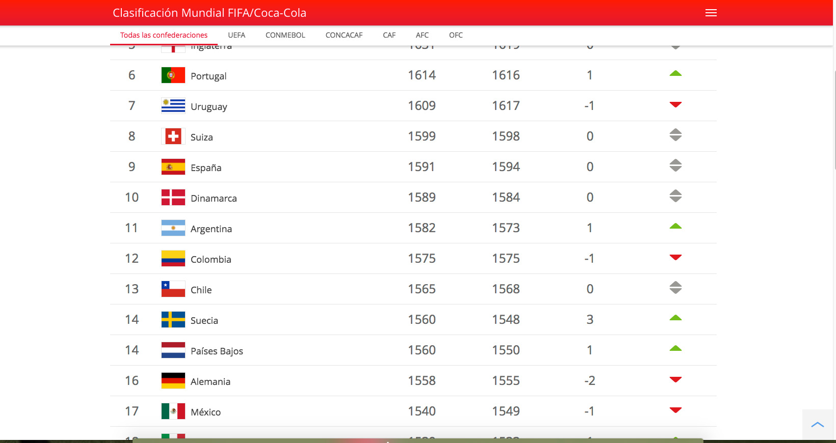Click Uruguay's previous points 1617
This screenshot has height=443, width=836.
[506, 106]
